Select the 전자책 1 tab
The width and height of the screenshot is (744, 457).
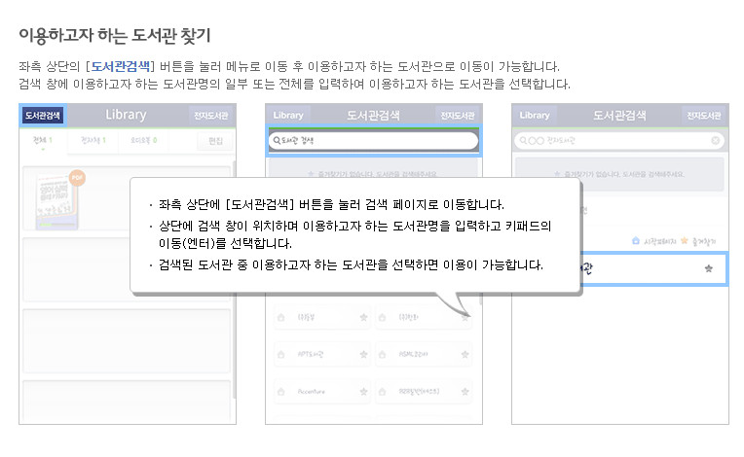point(93,141)
